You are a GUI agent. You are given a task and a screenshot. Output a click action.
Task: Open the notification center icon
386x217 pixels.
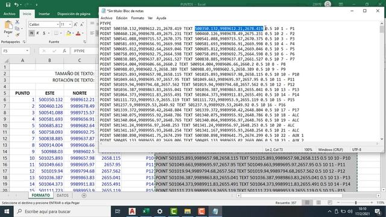pyautogui.click(x=378, y=212)
